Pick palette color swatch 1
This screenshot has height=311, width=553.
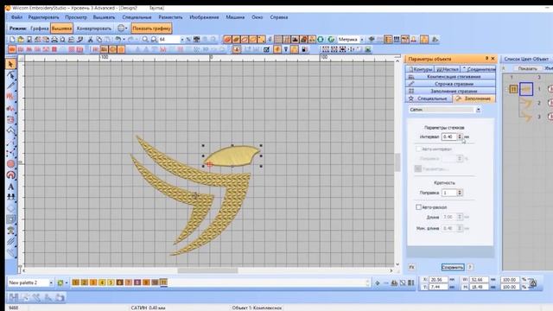click(75, 282)
